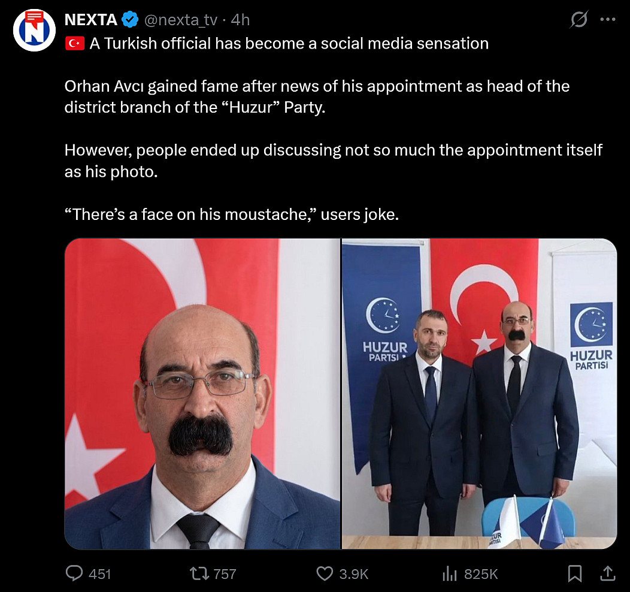Open the right photo of two men

[x=479, y=393]
